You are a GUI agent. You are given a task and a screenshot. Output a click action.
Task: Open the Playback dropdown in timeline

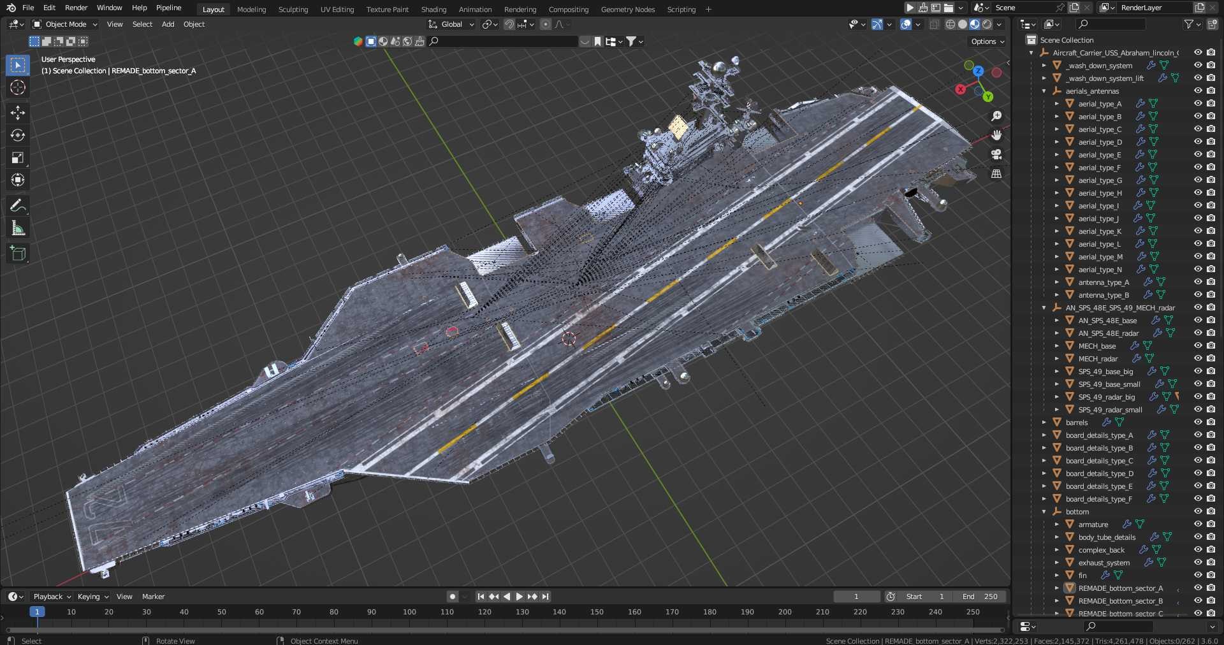coord(52,597)
